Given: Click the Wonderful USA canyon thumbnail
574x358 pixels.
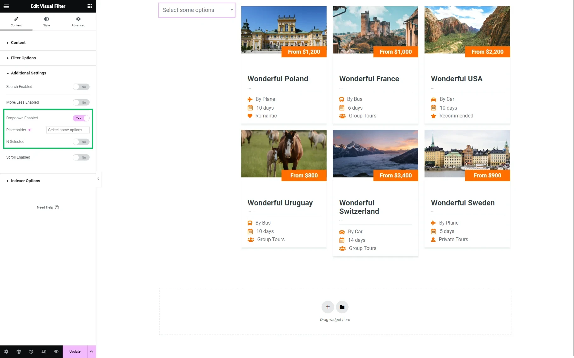Looking at the screenshot, I should (x=467, y=30).
